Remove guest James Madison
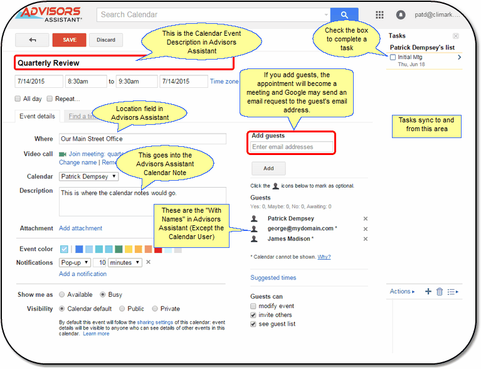481x369 pixels. 366,239
